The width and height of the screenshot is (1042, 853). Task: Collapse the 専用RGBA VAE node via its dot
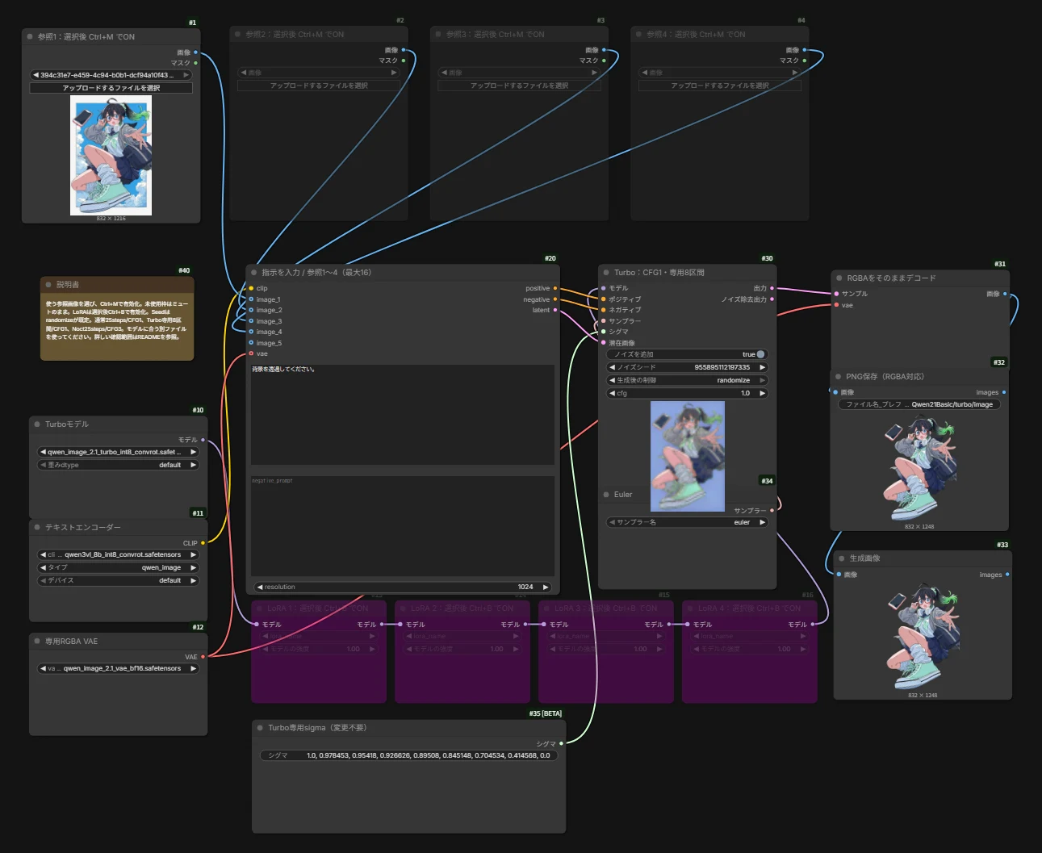pos(37,642)
